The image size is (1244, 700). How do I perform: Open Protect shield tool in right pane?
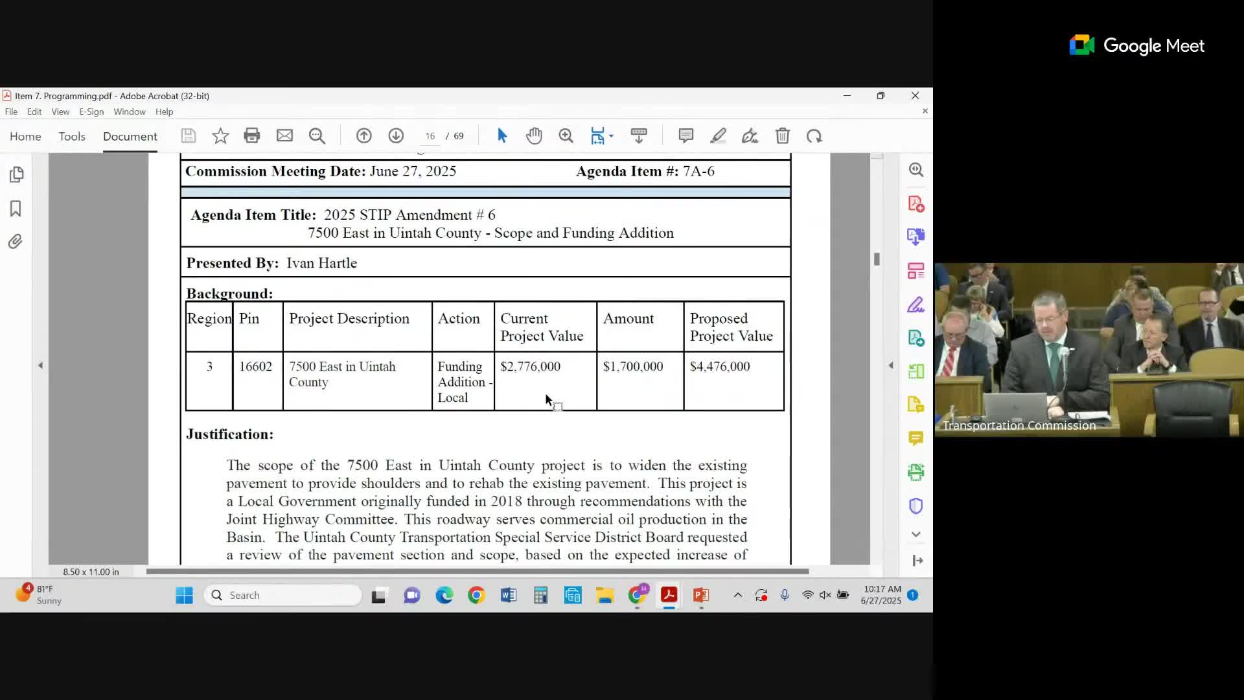click(916, 506)
